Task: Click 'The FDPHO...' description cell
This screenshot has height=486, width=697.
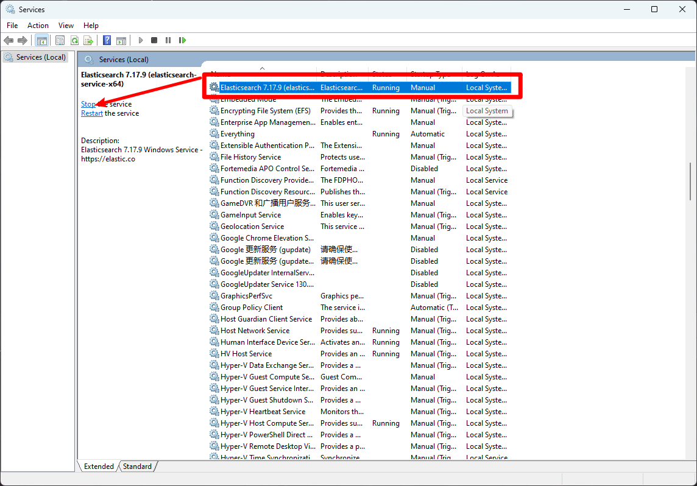Action: click(342, 180)
